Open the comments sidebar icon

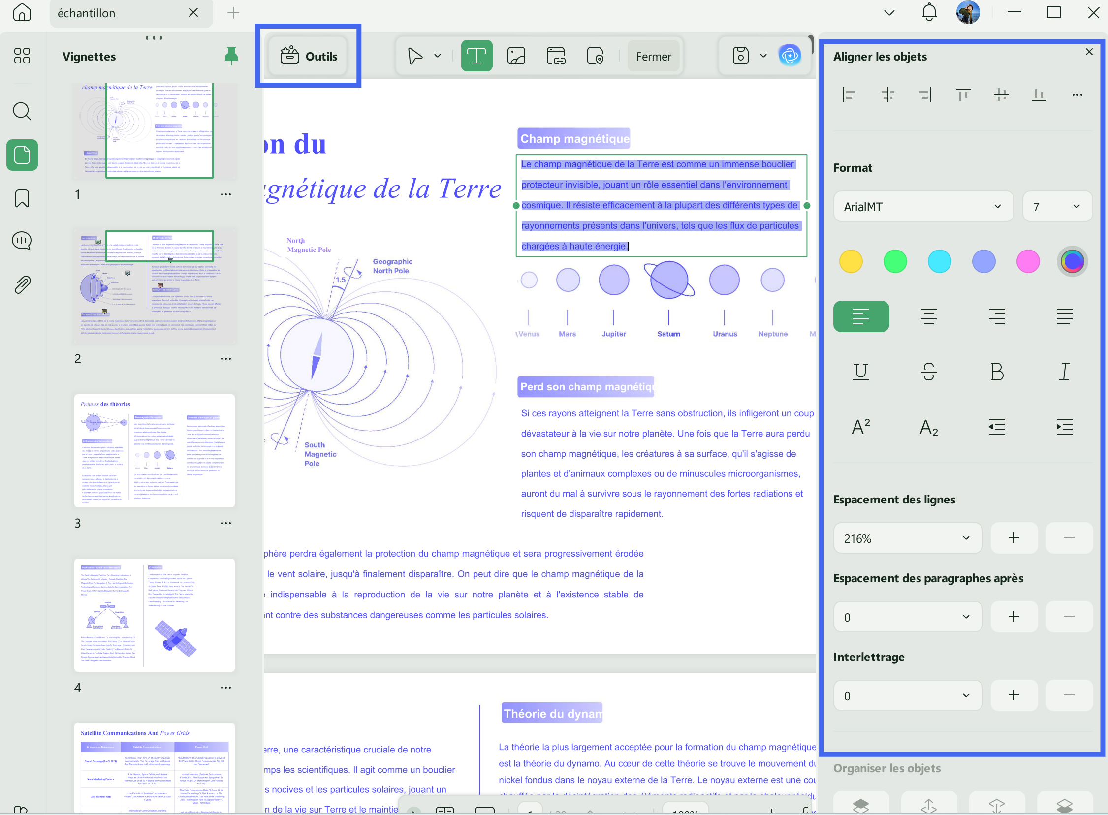click(22, 241)
